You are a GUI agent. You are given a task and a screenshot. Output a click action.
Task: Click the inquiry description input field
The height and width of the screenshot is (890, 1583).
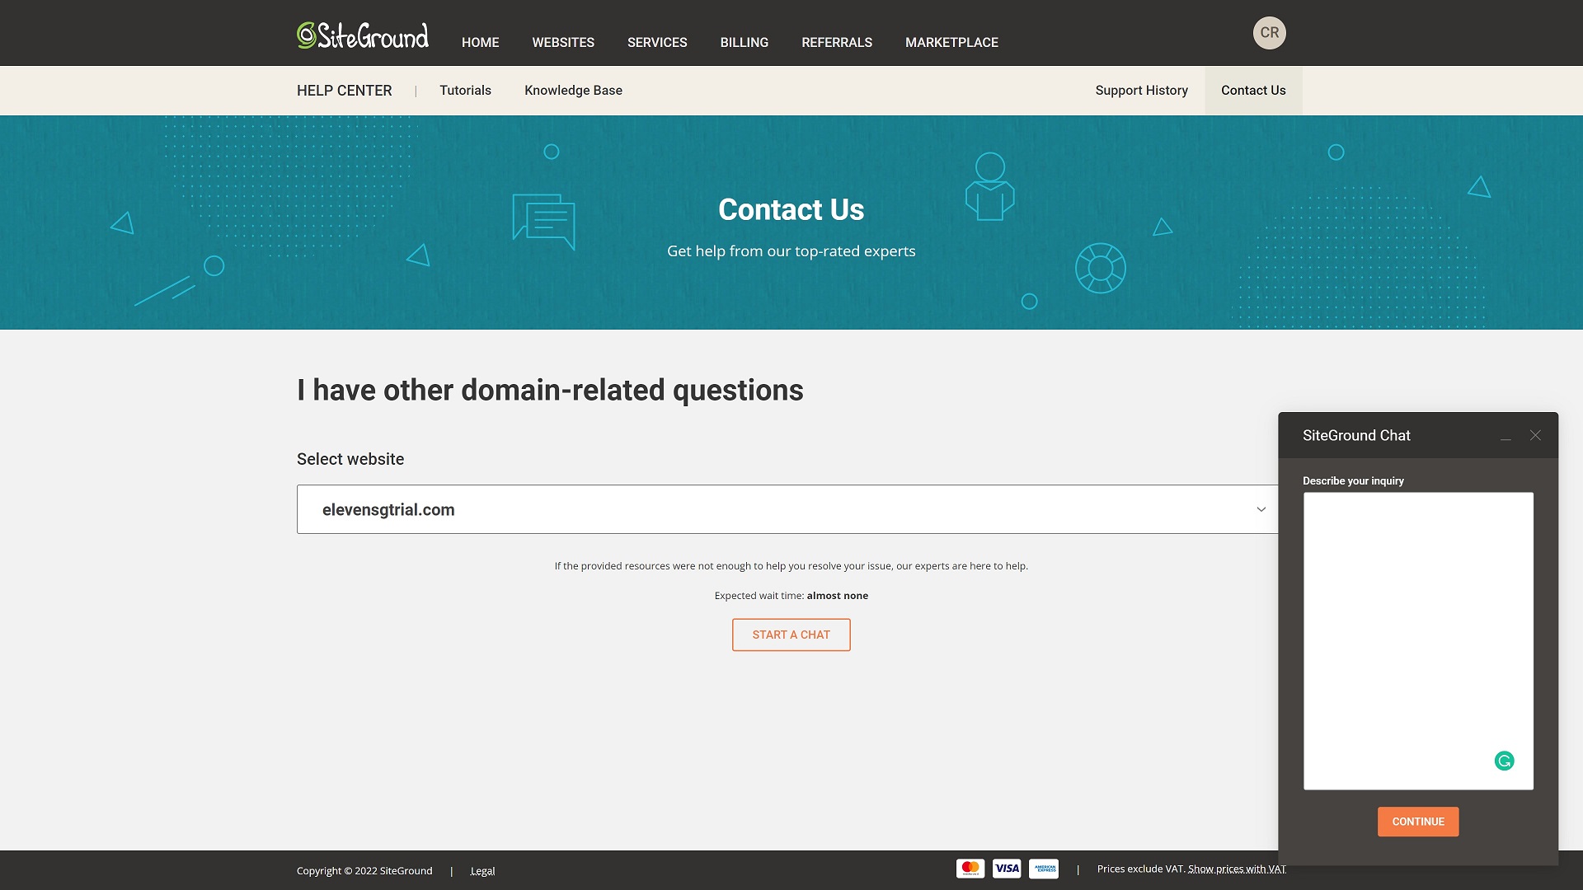1419,641
